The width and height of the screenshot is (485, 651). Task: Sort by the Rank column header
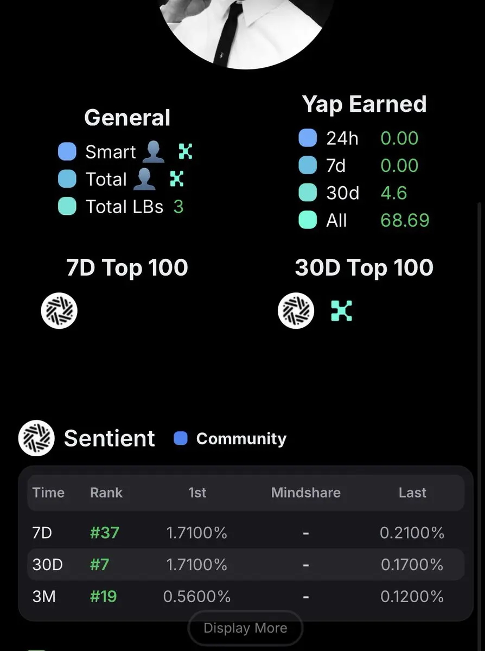coord(106,493)
